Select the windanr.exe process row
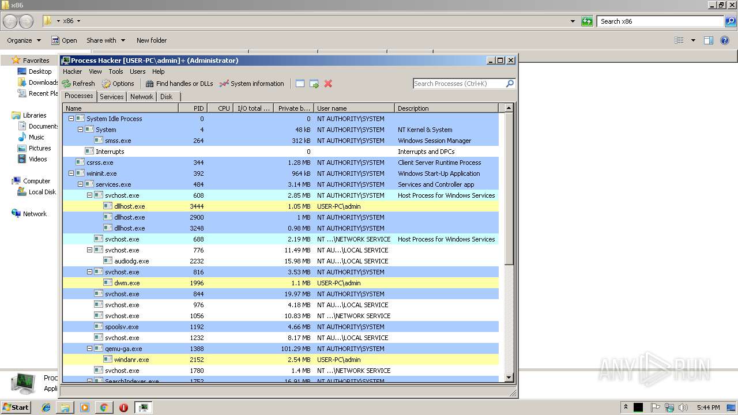Screen dimensions: 738x415 (280, 360)
